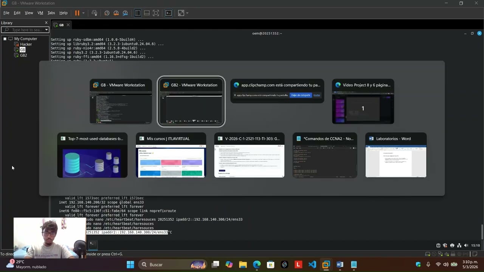Send Ctrl+Alt+Del to the virtual machine
This screenshot has width=484, height=272.
[x=95, y=13]
